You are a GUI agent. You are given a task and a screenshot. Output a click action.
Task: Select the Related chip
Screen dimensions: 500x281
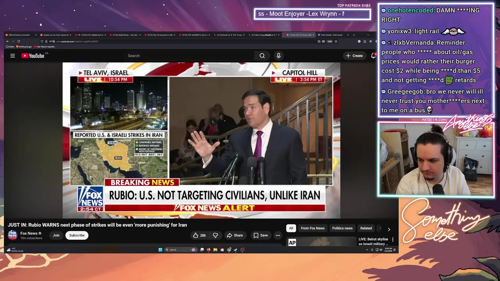pos(366,228)
